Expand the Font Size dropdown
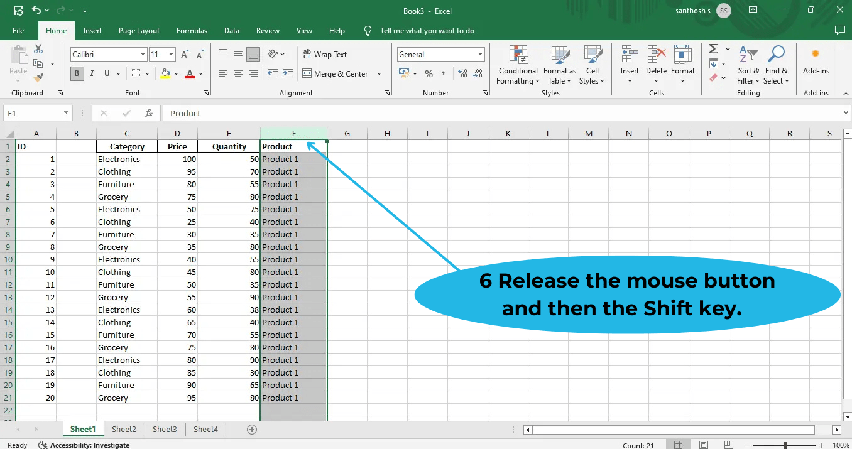Viewport: 852px width, 449px height. [x=171, y=54]
